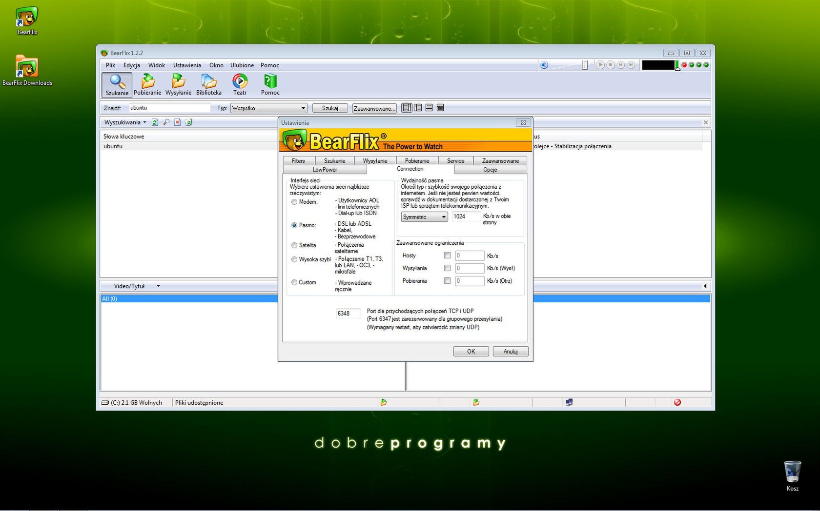Open BearFlix desktop shortcut
The image size is (820, 511).
tap(27, 21)
